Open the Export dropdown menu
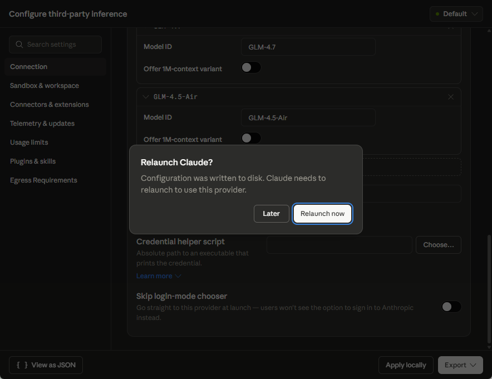The width and height of the screenshot is (492, 379). (460, 365)
